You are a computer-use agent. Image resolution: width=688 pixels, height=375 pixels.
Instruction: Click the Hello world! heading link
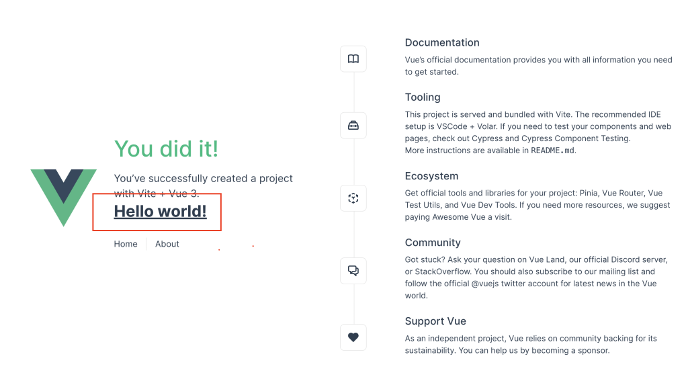tap(160, 211)
